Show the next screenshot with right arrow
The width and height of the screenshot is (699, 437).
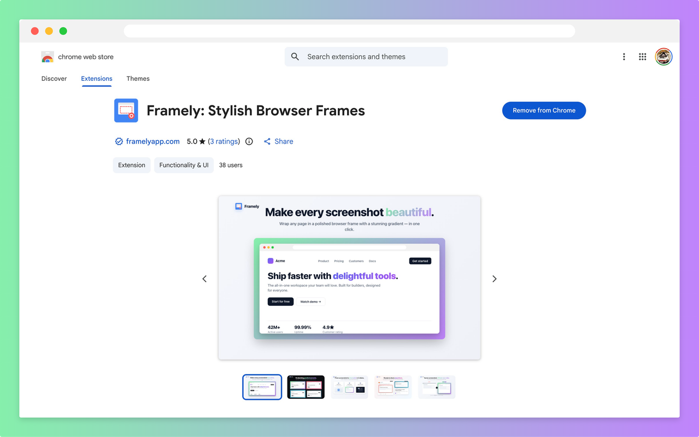tap(495, 279)
